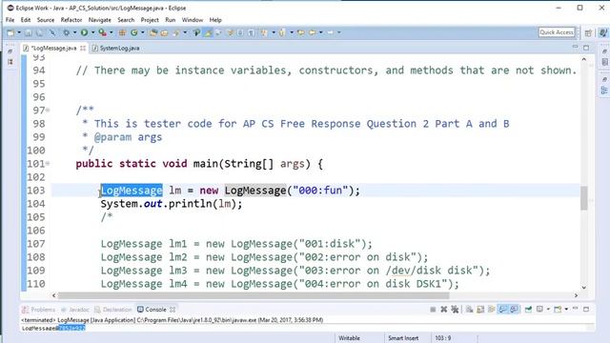This screenshot has height=343, width=610.
Task: Click Remove All Terminated Launches icon
Action: (455, 310)
